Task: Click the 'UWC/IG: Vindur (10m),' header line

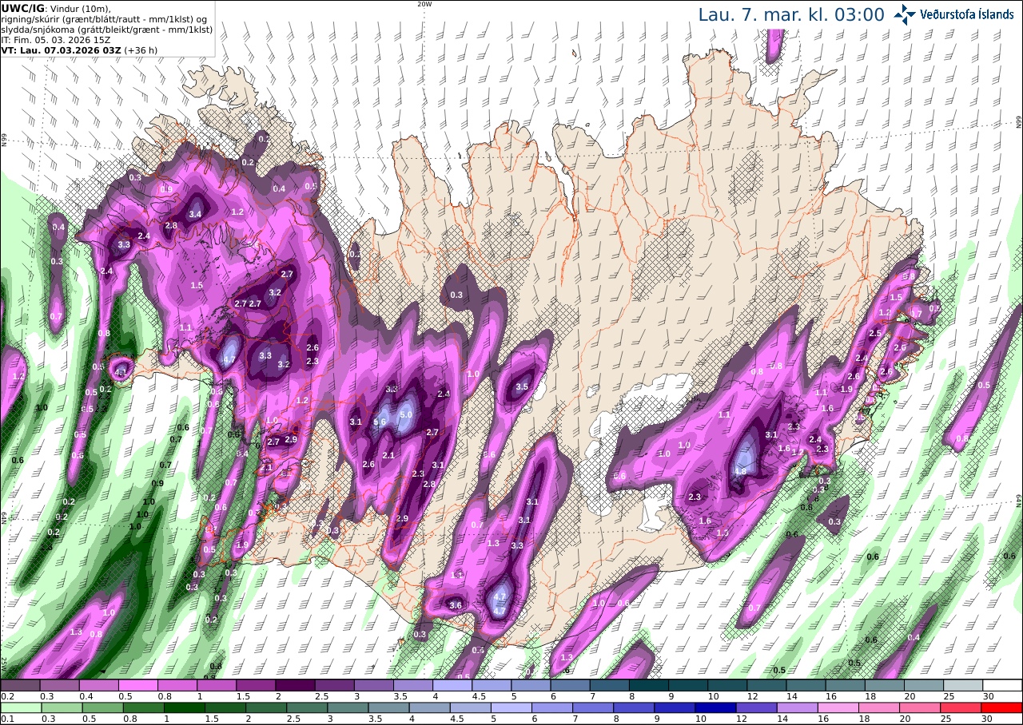Action: 54,7
